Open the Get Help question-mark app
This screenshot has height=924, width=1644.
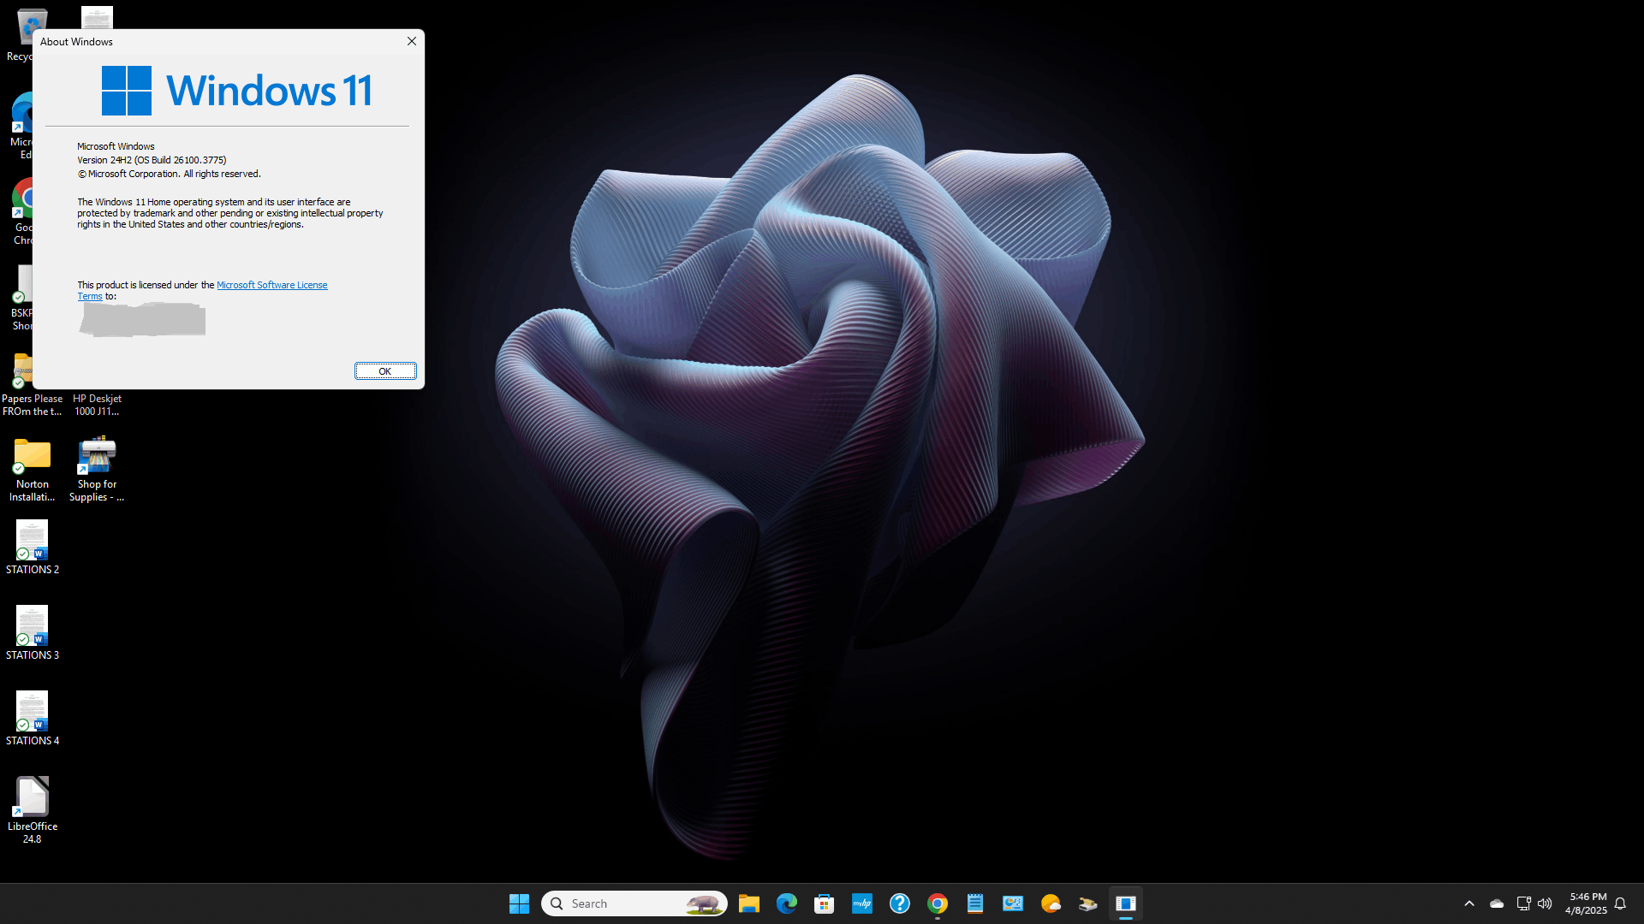(900, 903)
